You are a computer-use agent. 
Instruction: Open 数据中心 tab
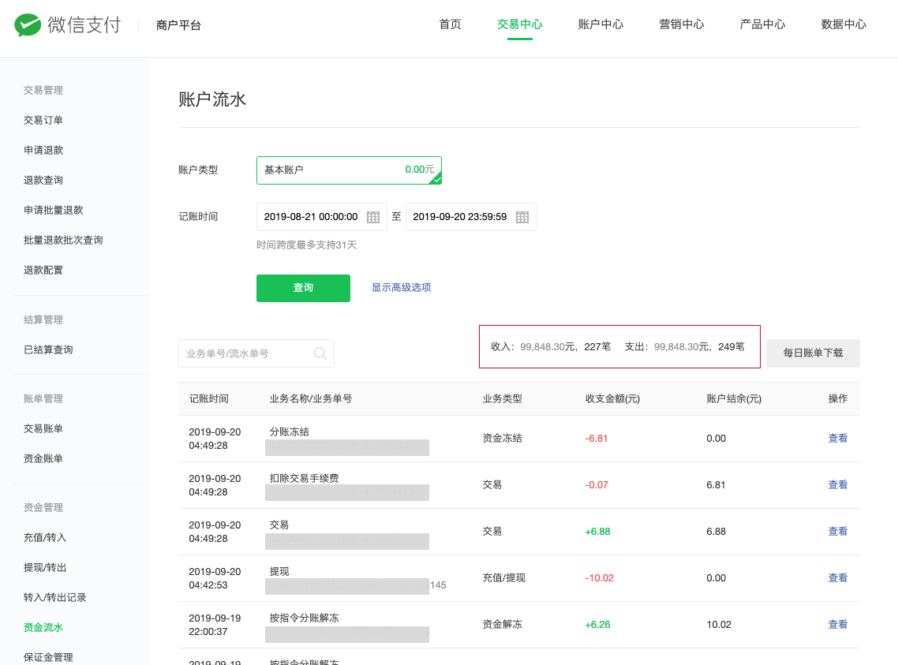(x=843, y=24)
